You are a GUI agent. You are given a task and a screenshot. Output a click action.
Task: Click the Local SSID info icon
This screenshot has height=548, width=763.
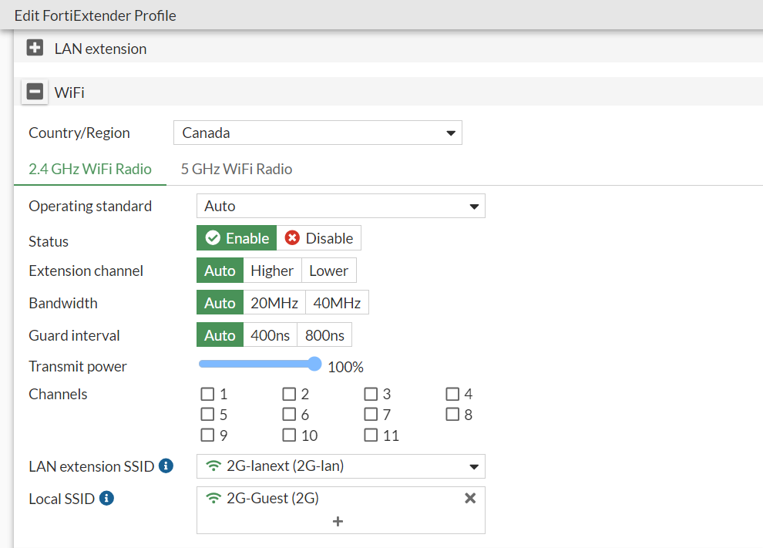[106, 499]
